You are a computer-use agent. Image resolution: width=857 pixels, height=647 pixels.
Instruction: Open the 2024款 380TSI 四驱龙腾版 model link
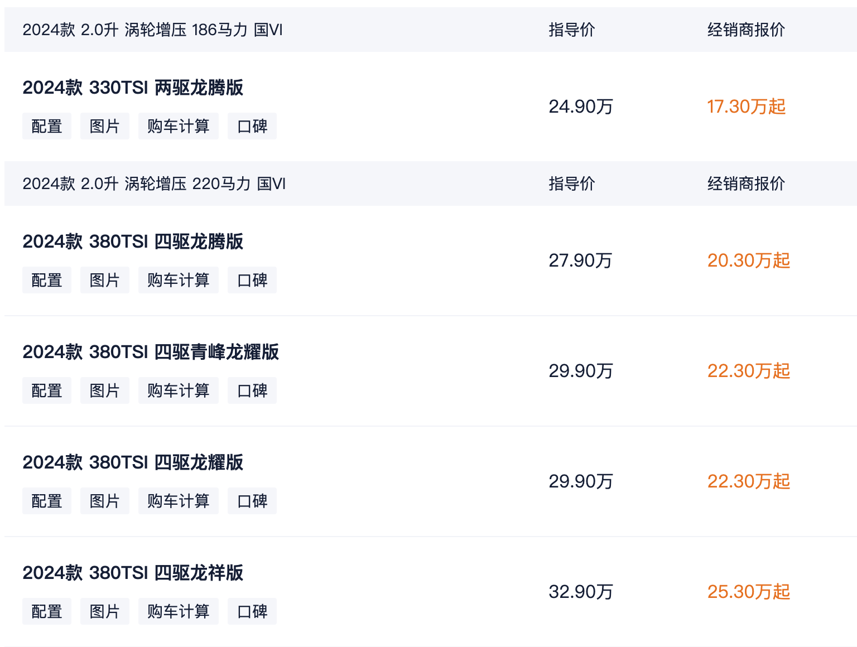tap(133, 242)
